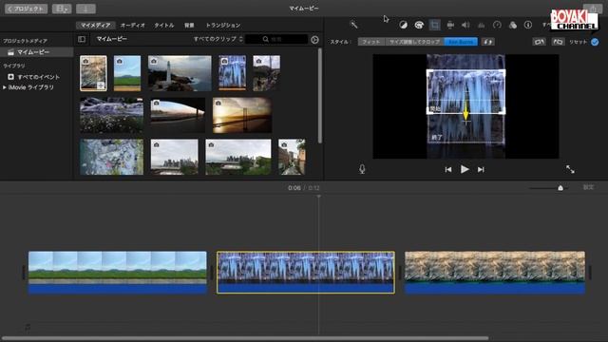
Task: Select the tunnel arch photo thumbnail
Action: (x=178, y=115)
